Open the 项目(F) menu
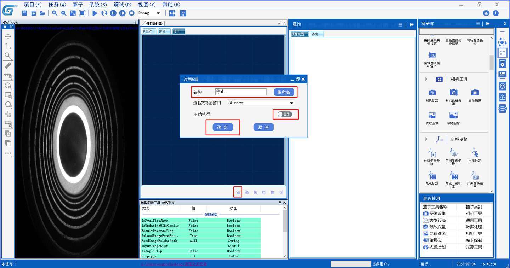Viewport: 510px width, 268px height. tap(33, 5)
